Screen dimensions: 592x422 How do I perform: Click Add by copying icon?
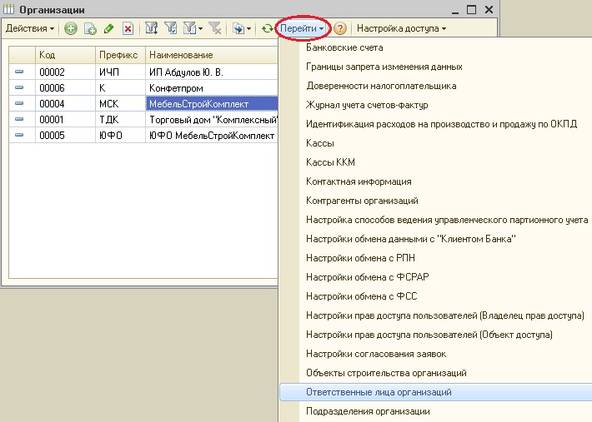coord(90,28)
